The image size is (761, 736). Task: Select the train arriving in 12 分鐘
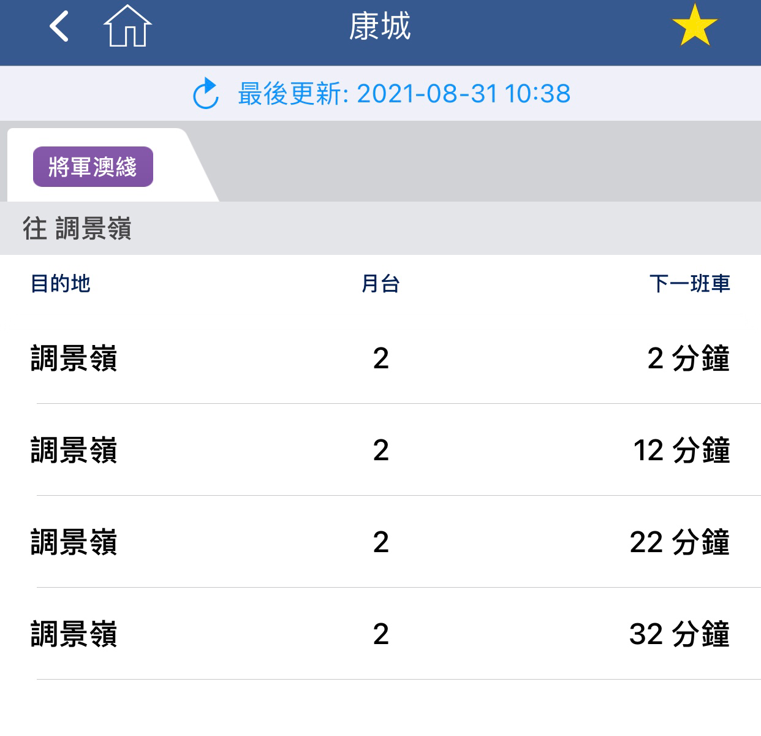point(380,450)
